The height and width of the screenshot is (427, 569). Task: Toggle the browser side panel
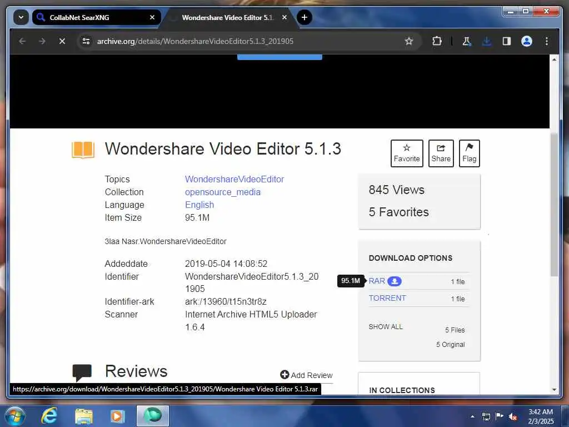507,41
